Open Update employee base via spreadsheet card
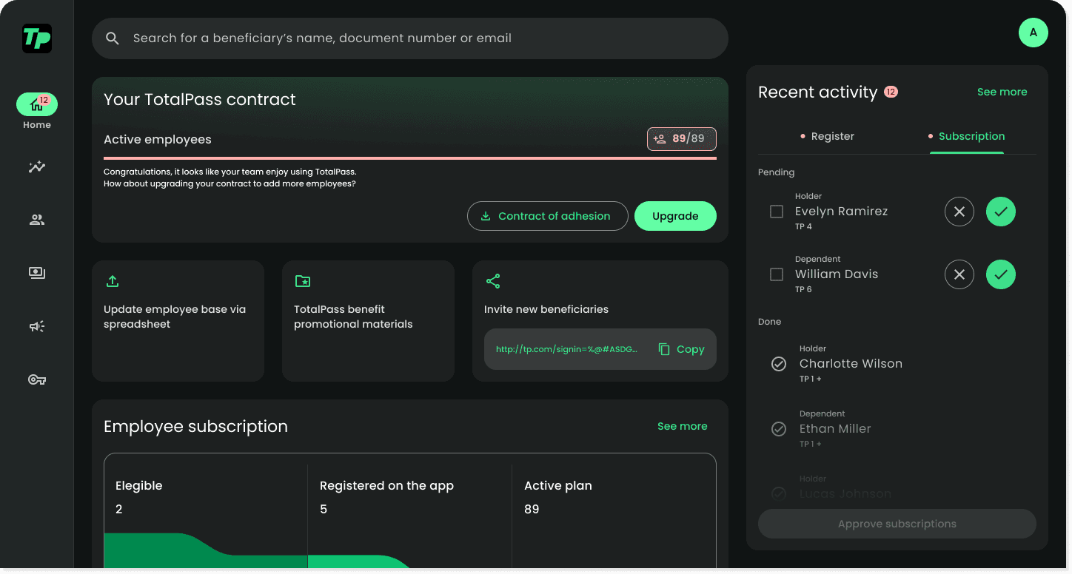This screenshot has height=574, width=1072. (x=178, y=321)
